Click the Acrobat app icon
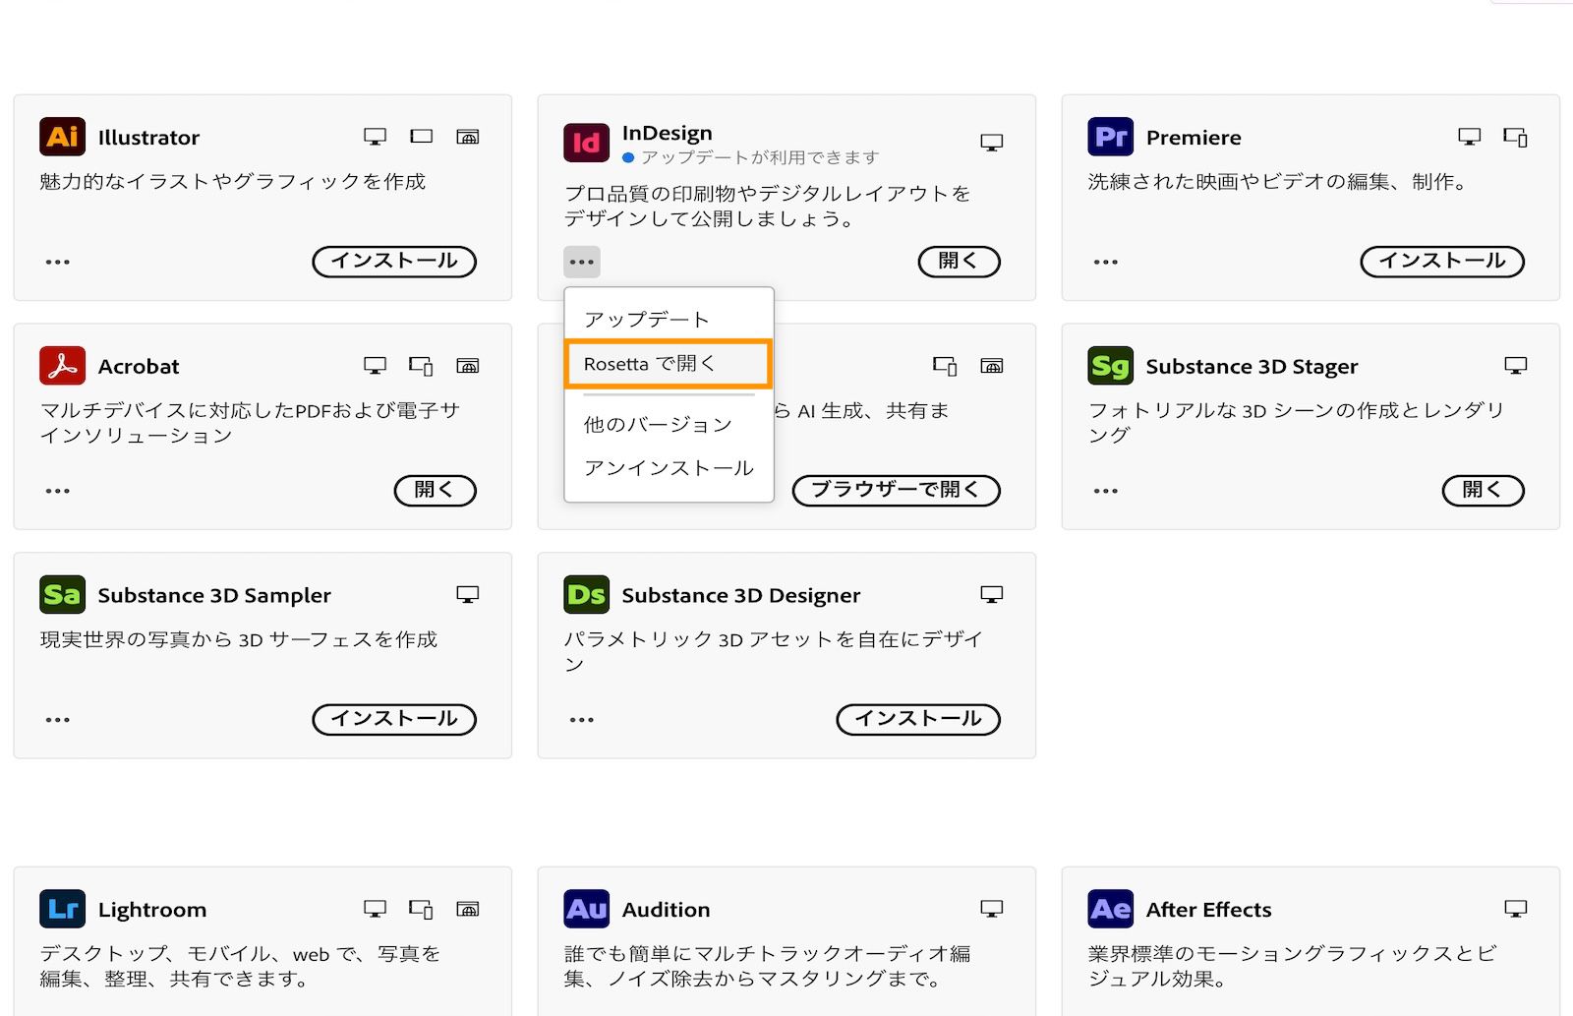The width and height of the screenshot is (1573, 1016). (x=62, y=366)
